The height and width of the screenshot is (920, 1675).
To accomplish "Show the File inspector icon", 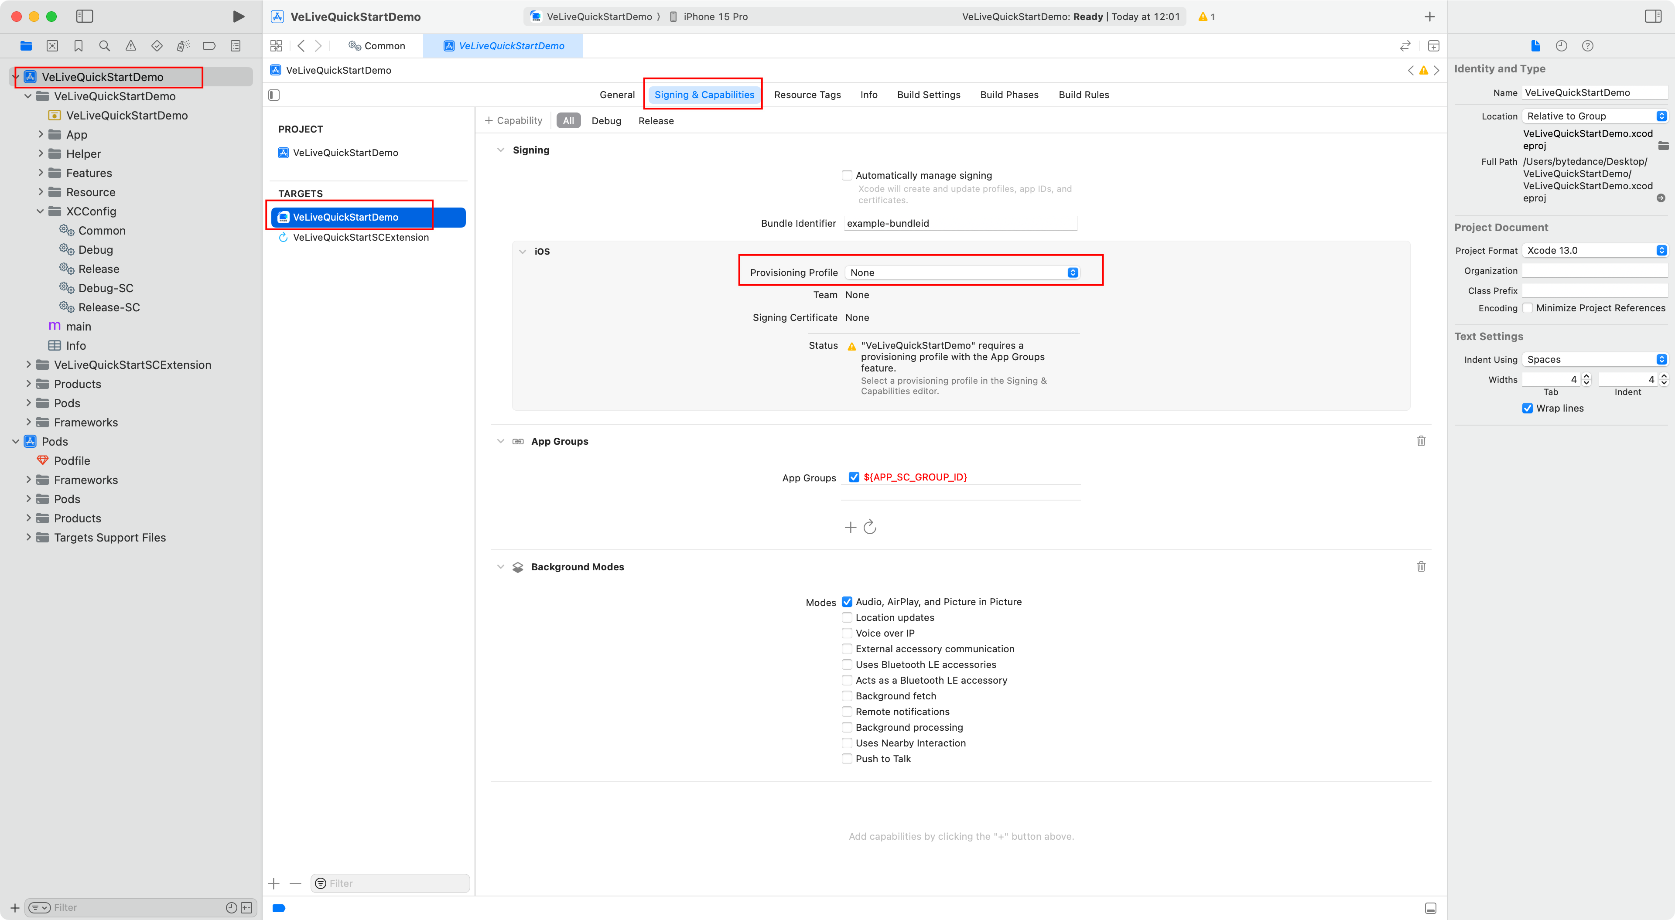I will coord(1536,45).
